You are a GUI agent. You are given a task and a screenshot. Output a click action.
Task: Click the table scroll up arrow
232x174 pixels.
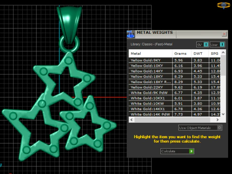click(x=223, y=53)
